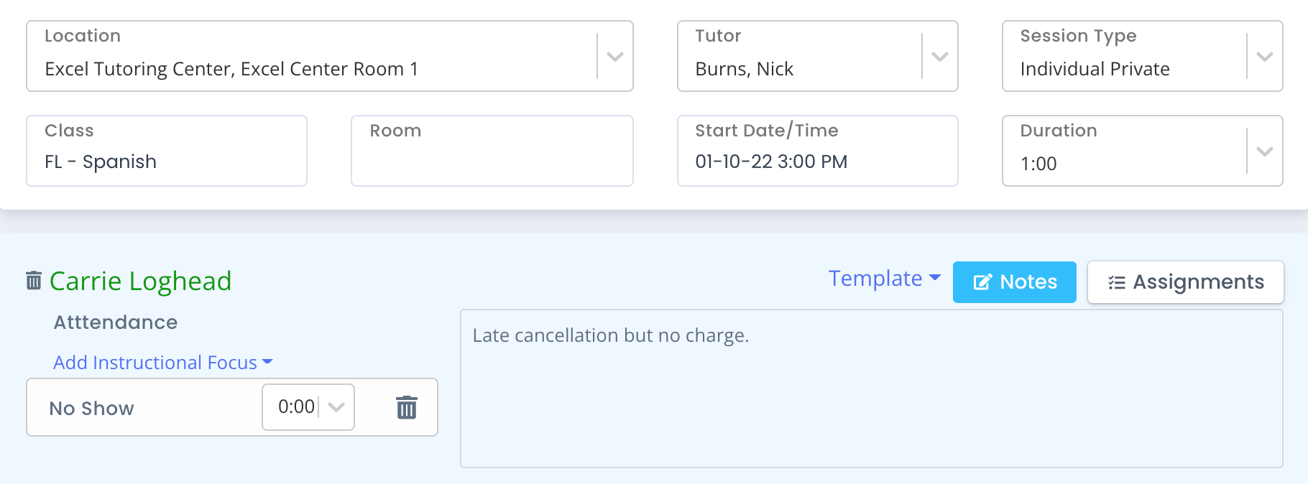Open the No Show time 0:00 dropdown
The height and width of the screenshot is (484, 1308).
(x=308, y=407)
